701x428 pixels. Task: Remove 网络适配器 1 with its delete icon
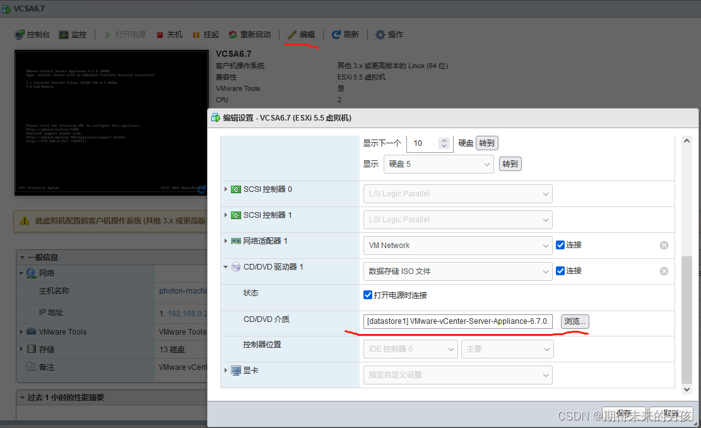click(x=664, y=245)
